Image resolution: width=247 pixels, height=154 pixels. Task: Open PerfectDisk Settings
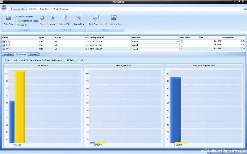pyautogui.click(x=114, y=18)
